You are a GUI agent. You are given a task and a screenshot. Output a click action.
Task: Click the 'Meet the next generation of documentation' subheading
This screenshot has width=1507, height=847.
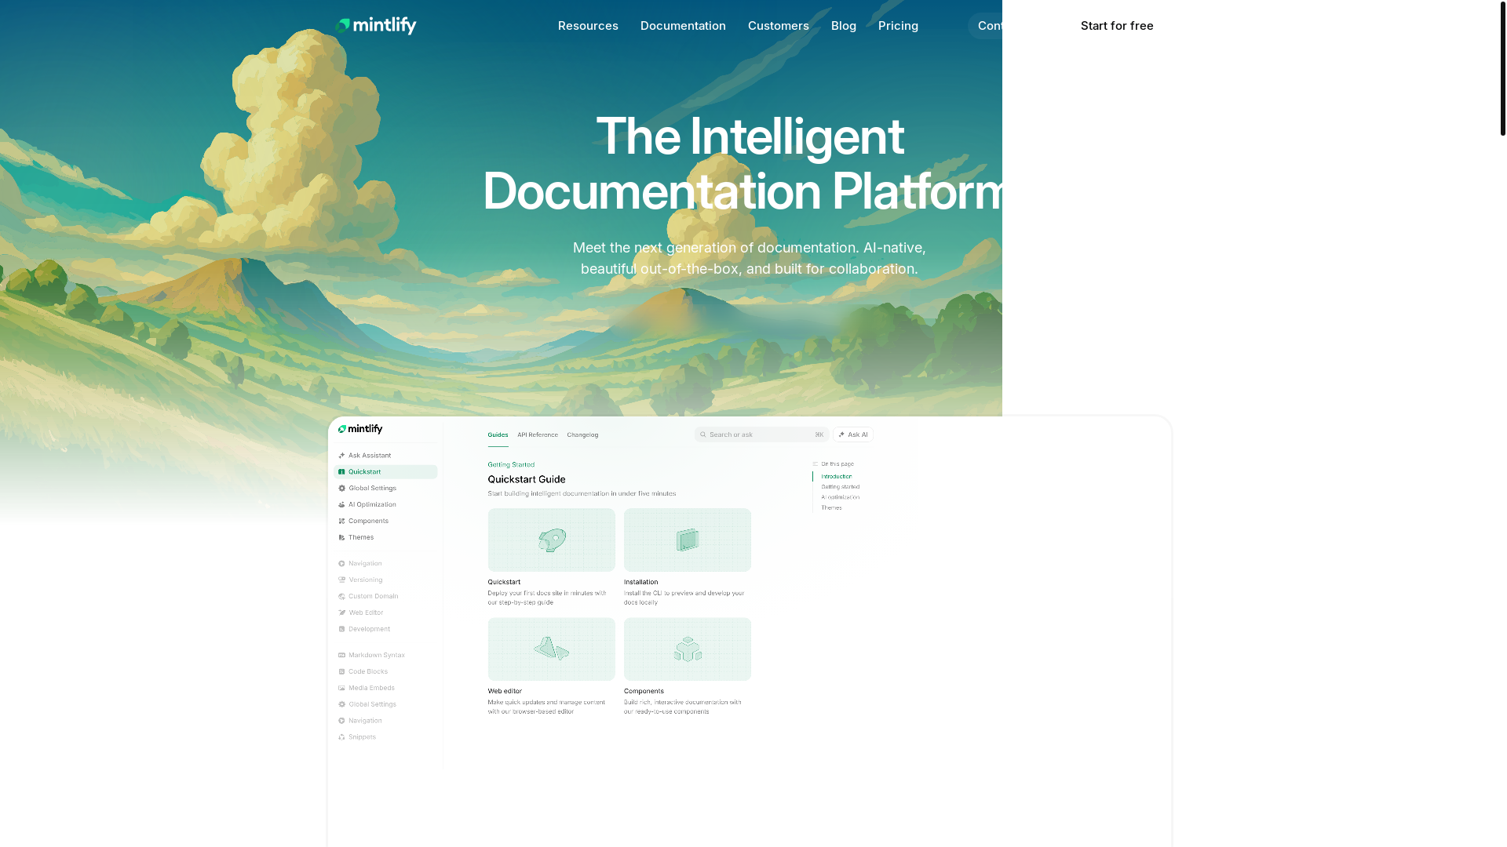coord(750,258)
